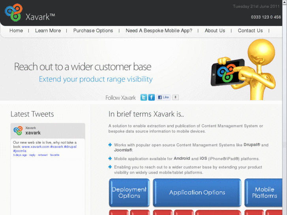Click the phone number 0333 123 0 456
The width and height of the screenshot is (287, 215).
point(266,17)
